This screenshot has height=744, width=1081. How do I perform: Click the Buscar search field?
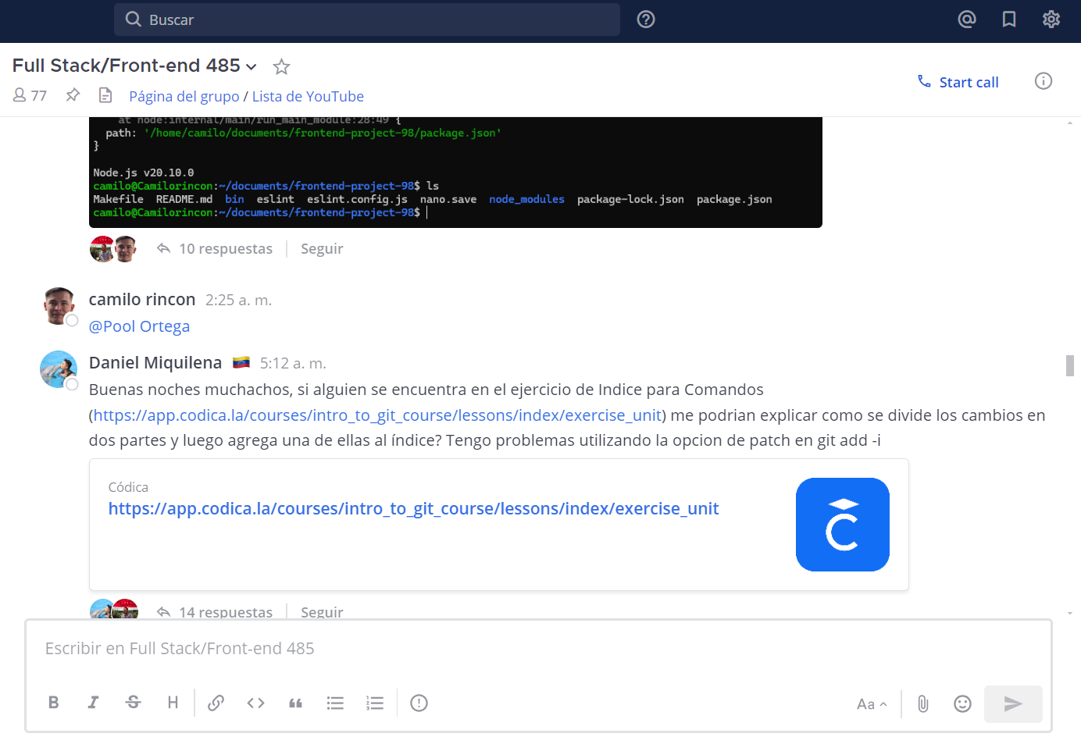tap(367, 20)
